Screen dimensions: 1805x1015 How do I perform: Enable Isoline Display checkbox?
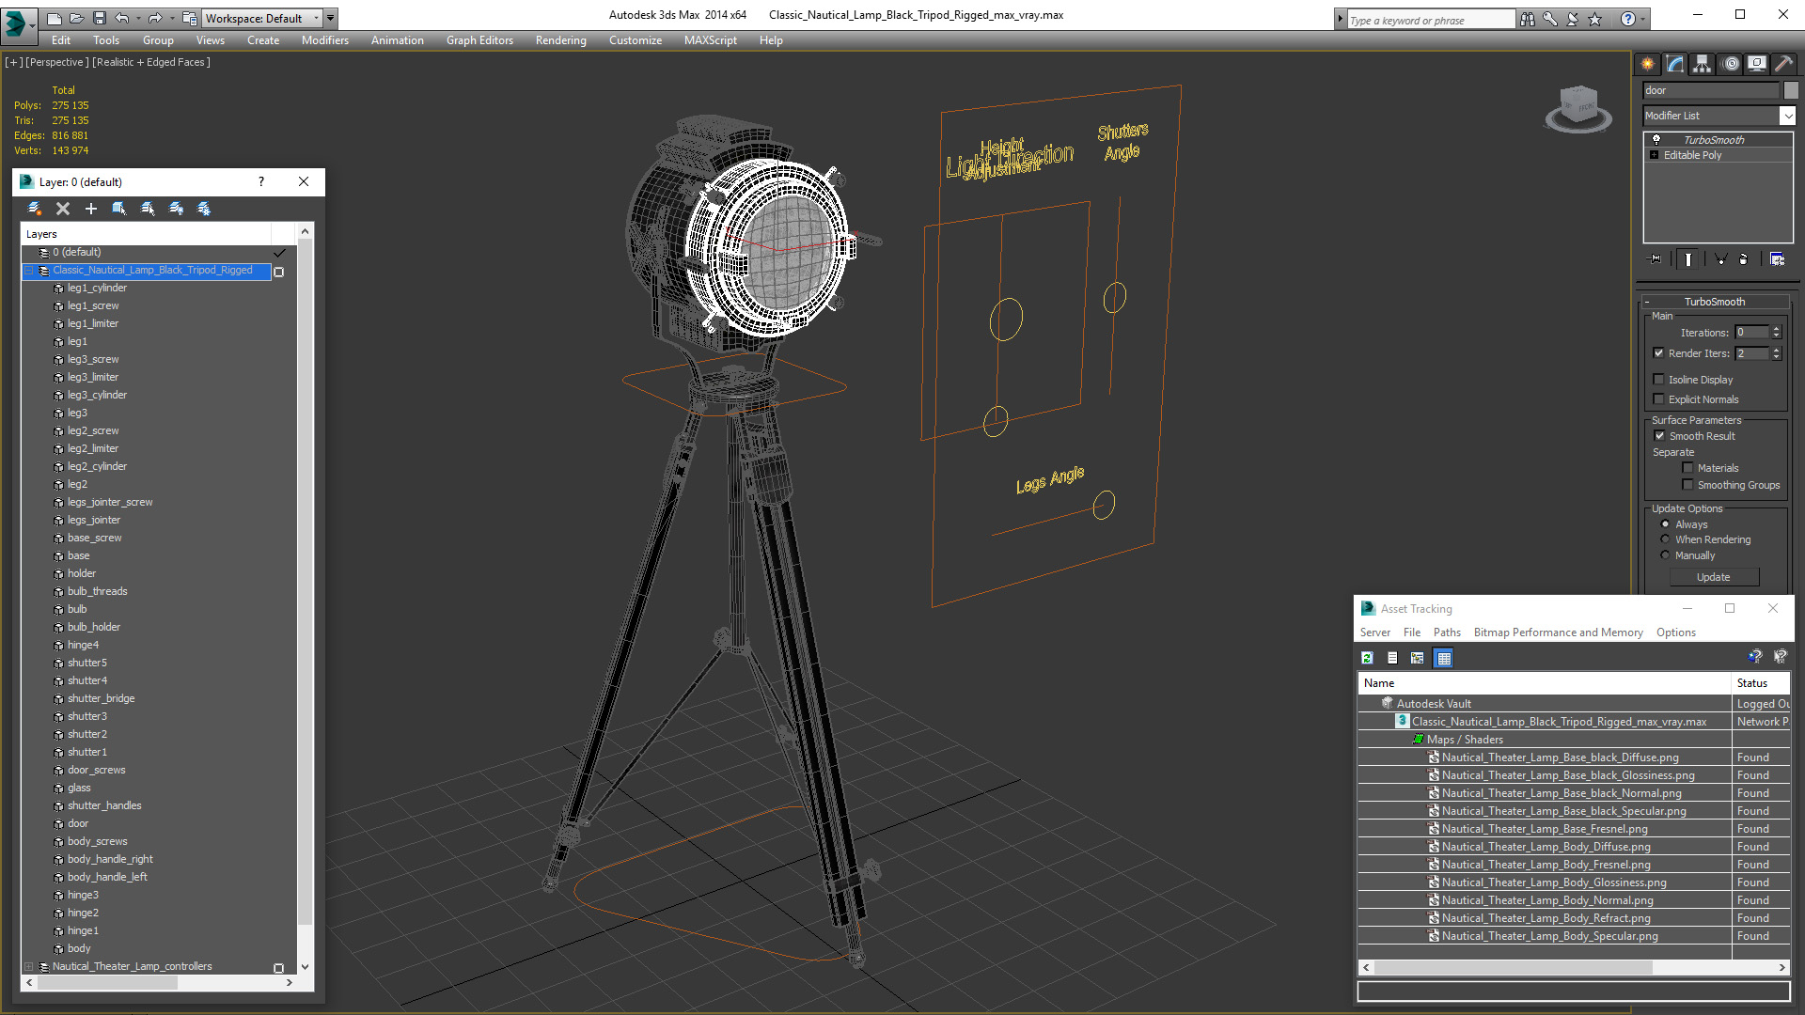point(1659,380)
